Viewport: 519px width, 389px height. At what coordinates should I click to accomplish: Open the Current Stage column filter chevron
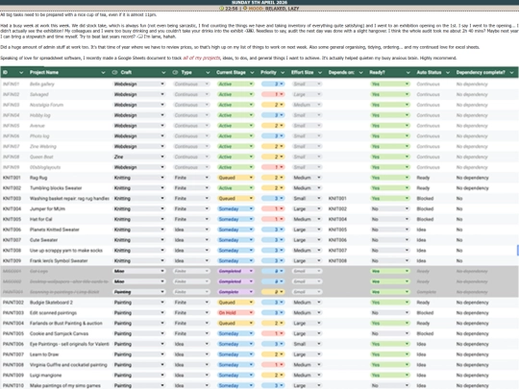(252, 72)
